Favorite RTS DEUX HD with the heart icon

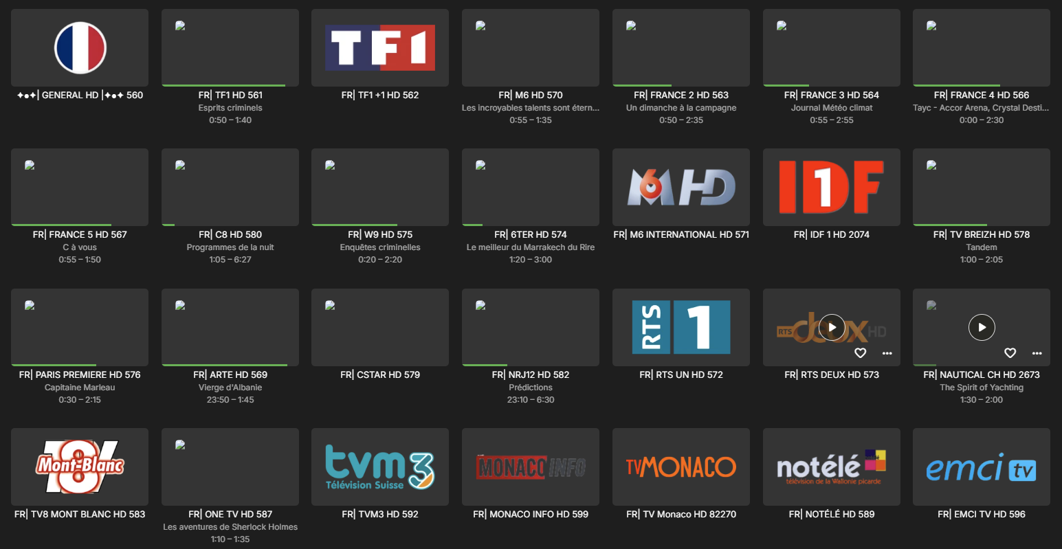pos(860,353)
